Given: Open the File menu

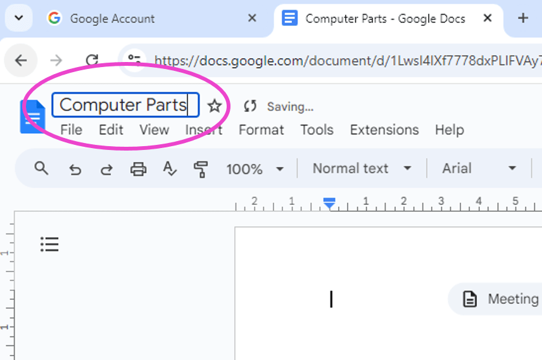Looking at the screenshot, I should (71, 130).
